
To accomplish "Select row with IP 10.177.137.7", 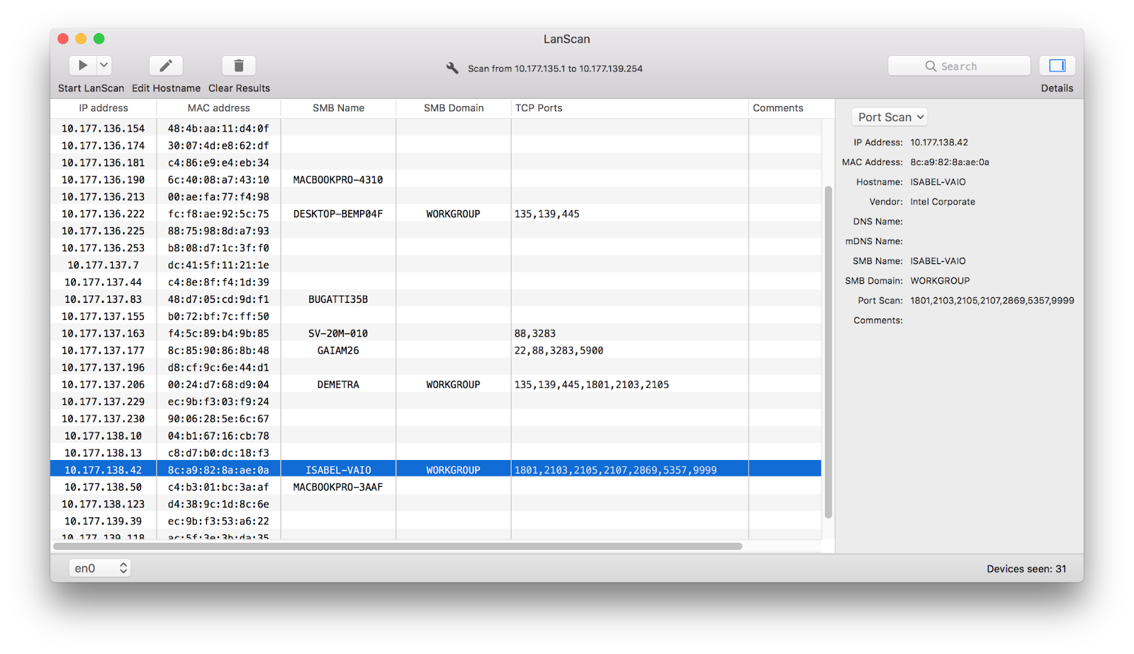I will (x=436, y=265).
